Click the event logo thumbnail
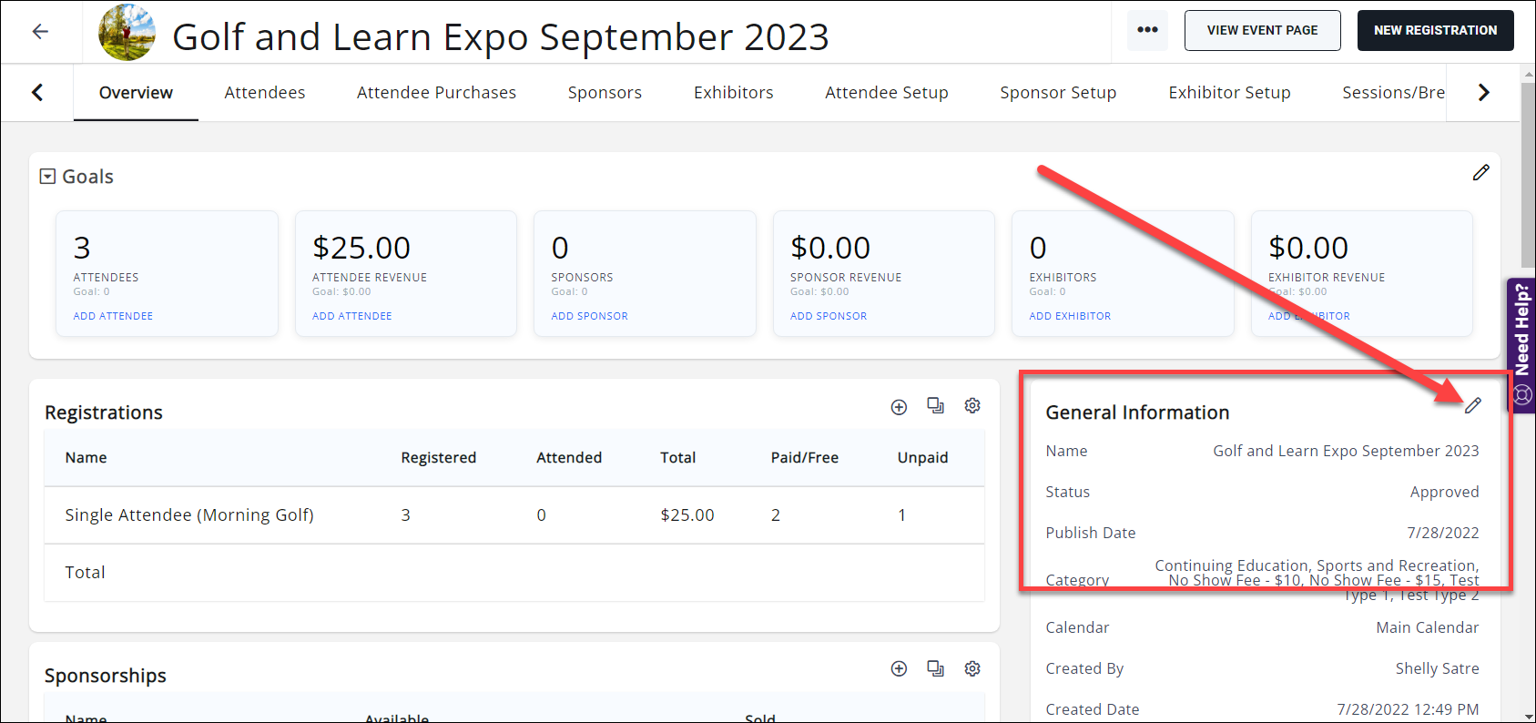This screenshot has width=1536, height=723. pyautogui.click(x=127, y=33)
